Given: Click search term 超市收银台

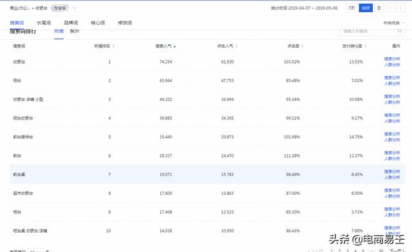Looking at the screenshot, I should [x=23, y=194].
